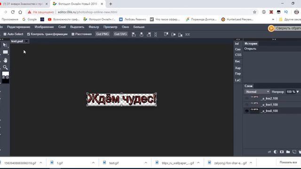Open the Изображение menu

tap(44, 27)
